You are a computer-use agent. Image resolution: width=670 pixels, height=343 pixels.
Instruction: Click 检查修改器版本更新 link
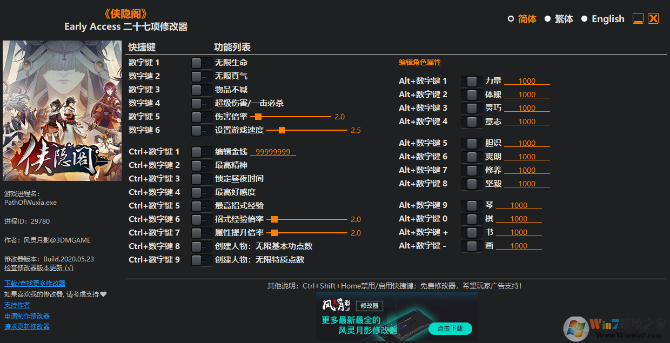(x=38, y=267)
